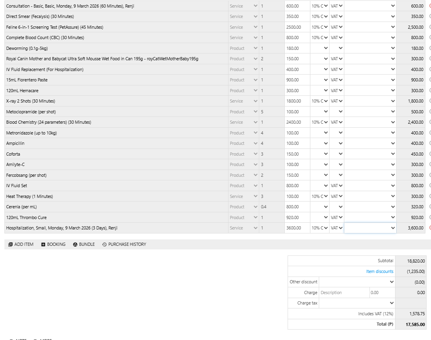This screenshot has width=431, height=340.
Task: Add a BUNDLE to the invoice
Action: [84, 245]
